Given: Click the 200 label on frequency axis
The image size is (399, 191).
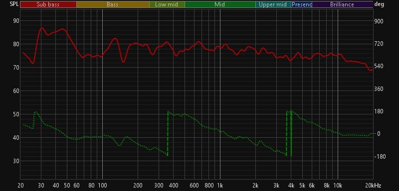Looking at the screenshot, I should click(x=138, y=185).
